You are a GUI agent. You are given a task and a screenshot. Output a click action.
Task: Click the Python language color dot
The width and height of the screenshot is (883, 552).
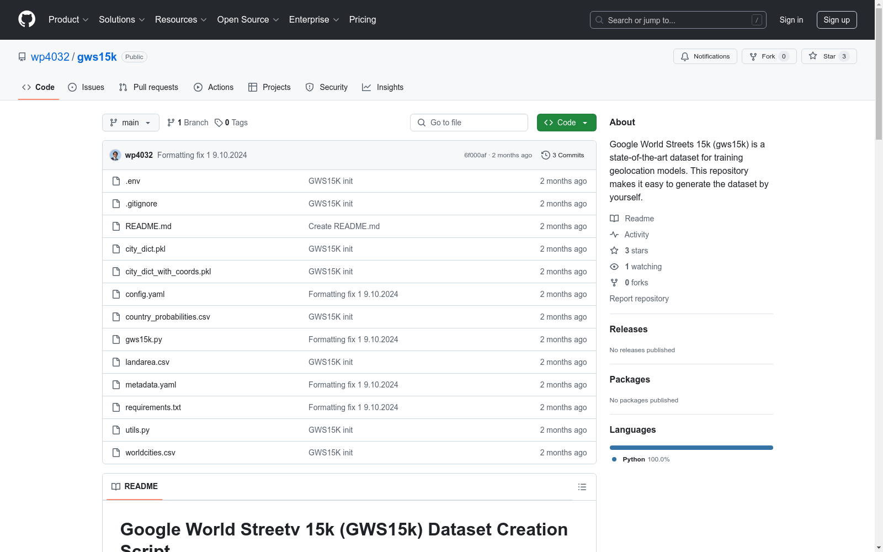click(x=614, y=459)
